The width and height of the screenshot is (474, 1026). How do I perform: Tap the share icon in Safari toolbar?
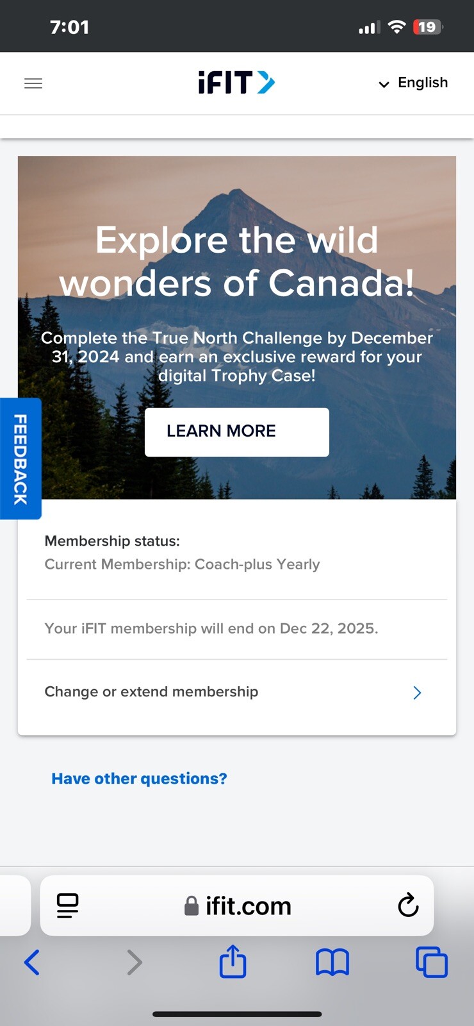pos(233,962)
